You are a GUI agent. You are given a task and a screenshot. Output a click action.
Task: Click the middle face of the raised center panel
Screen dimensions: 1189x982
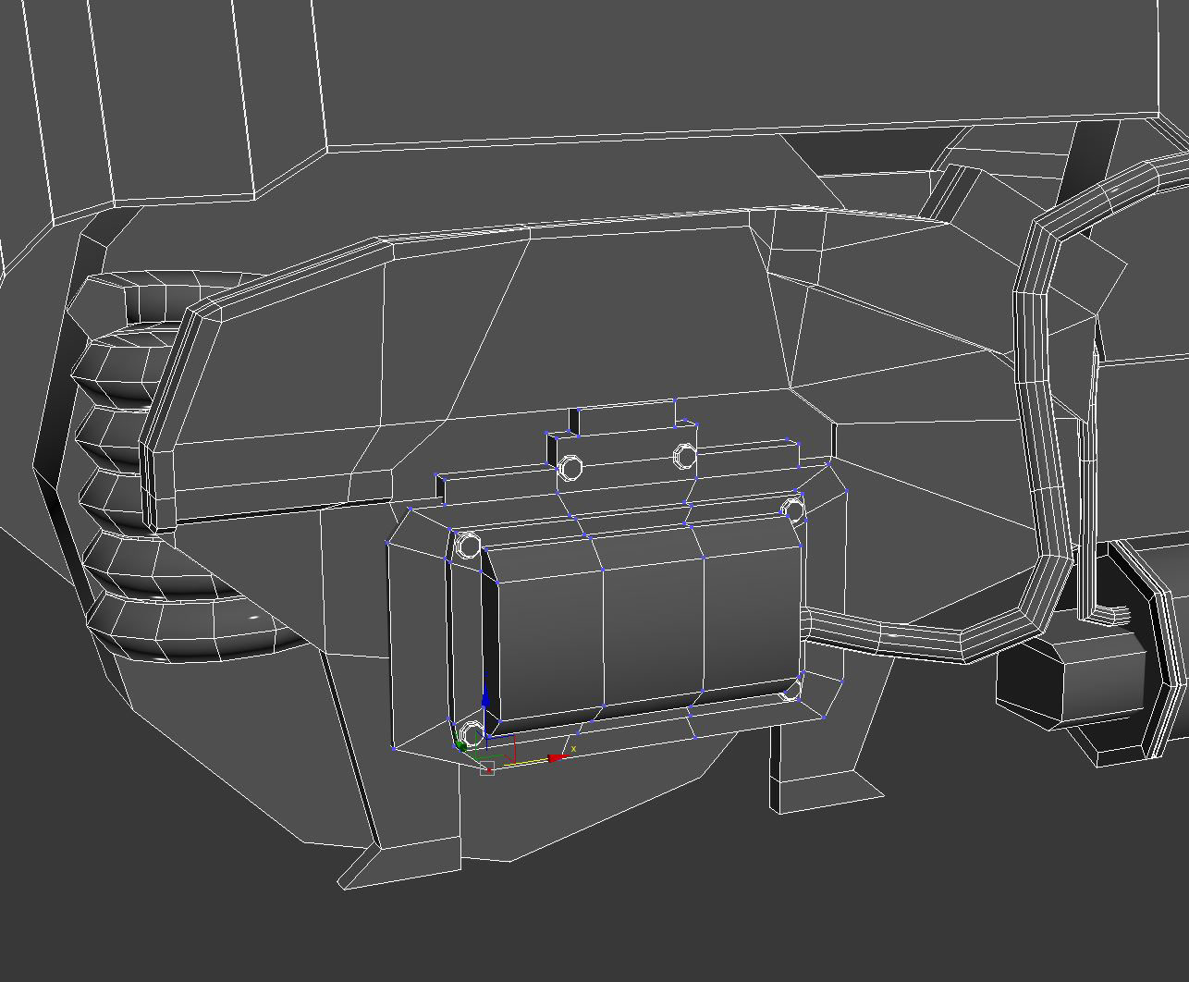[655, 625]
